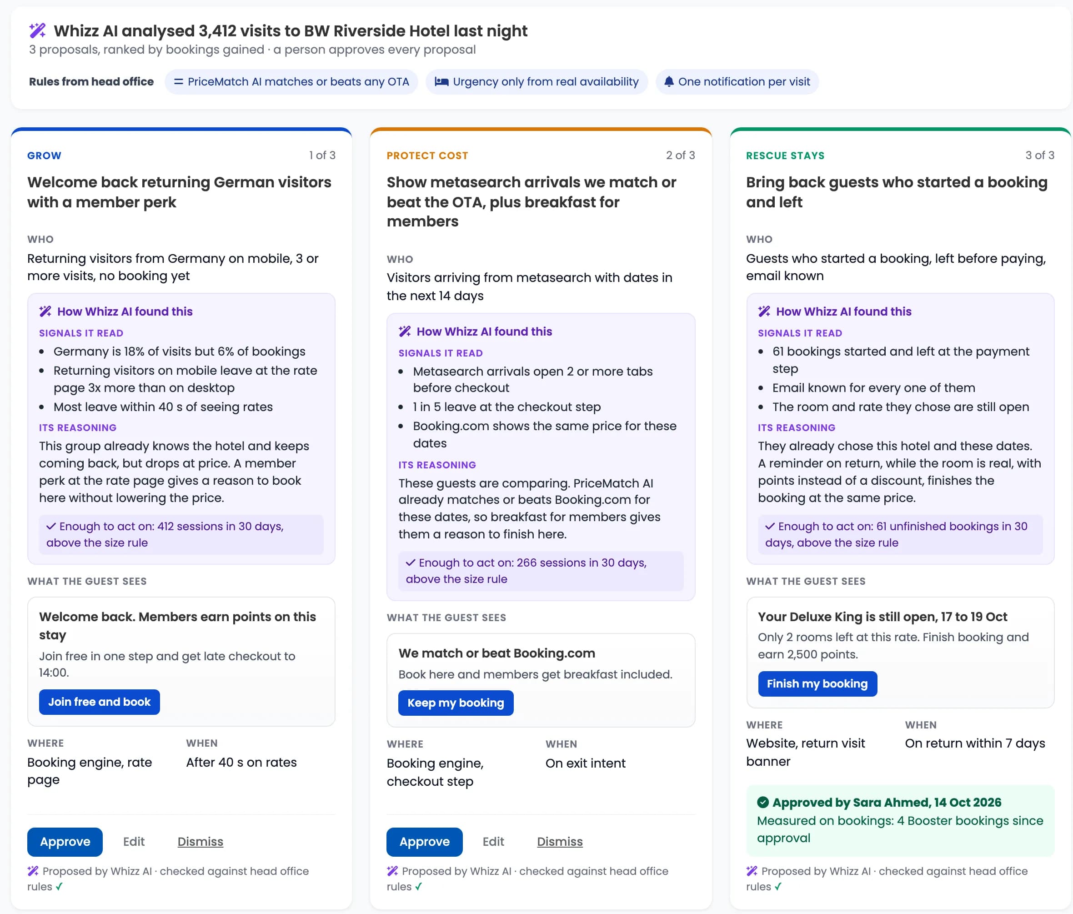Click the equals icon in PriceMatch rule chip
This screenshot has height=914, width=1073.
coord(179,82)
